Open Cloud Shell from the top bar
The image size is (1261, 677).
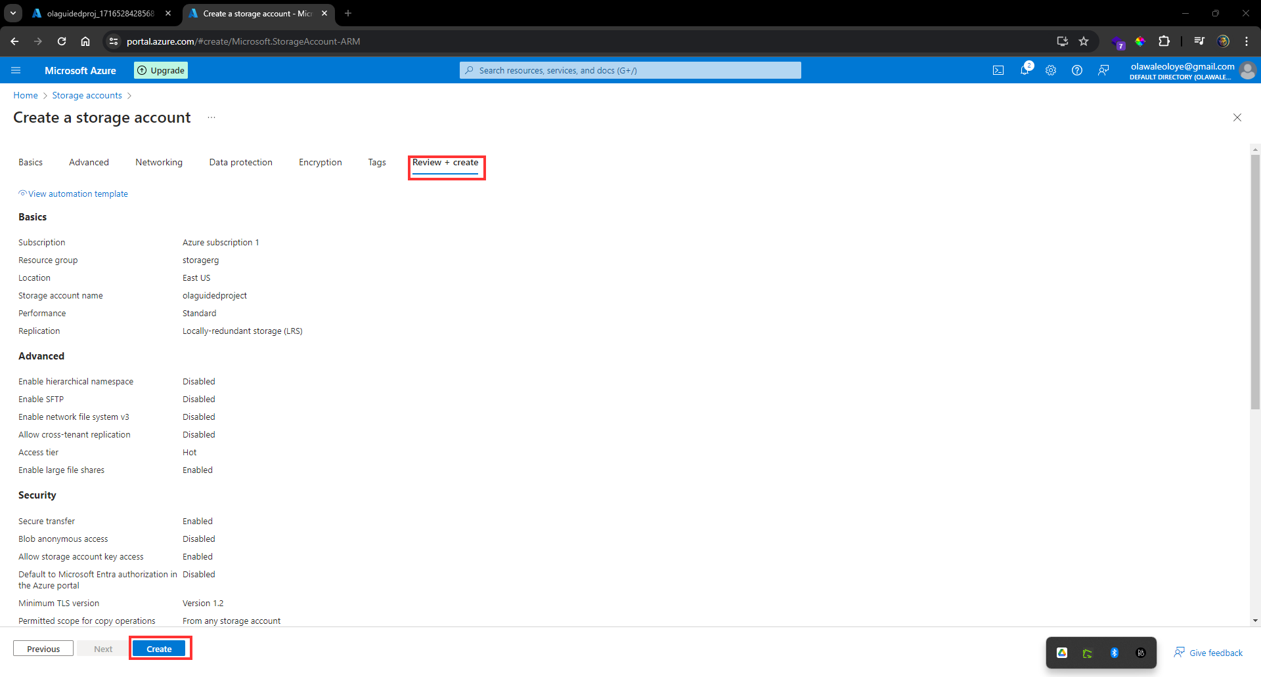(x=998, y=70)
